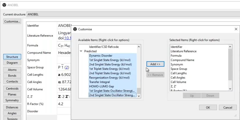Image resolution: width=240 pixels, height=120 pixels.
Task: Open the Customise... button in main window
Action: pyautogui.click(x=12, y=21)
